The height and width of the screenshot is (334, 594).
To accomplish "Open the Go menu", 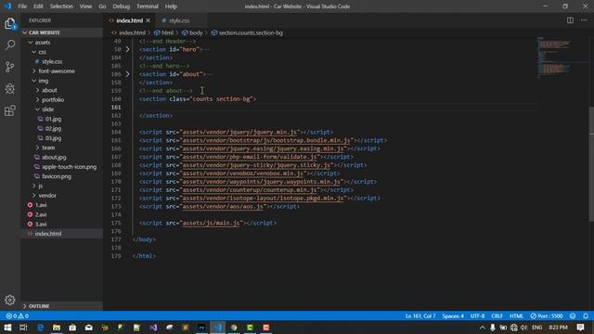I will coord(102,6).
